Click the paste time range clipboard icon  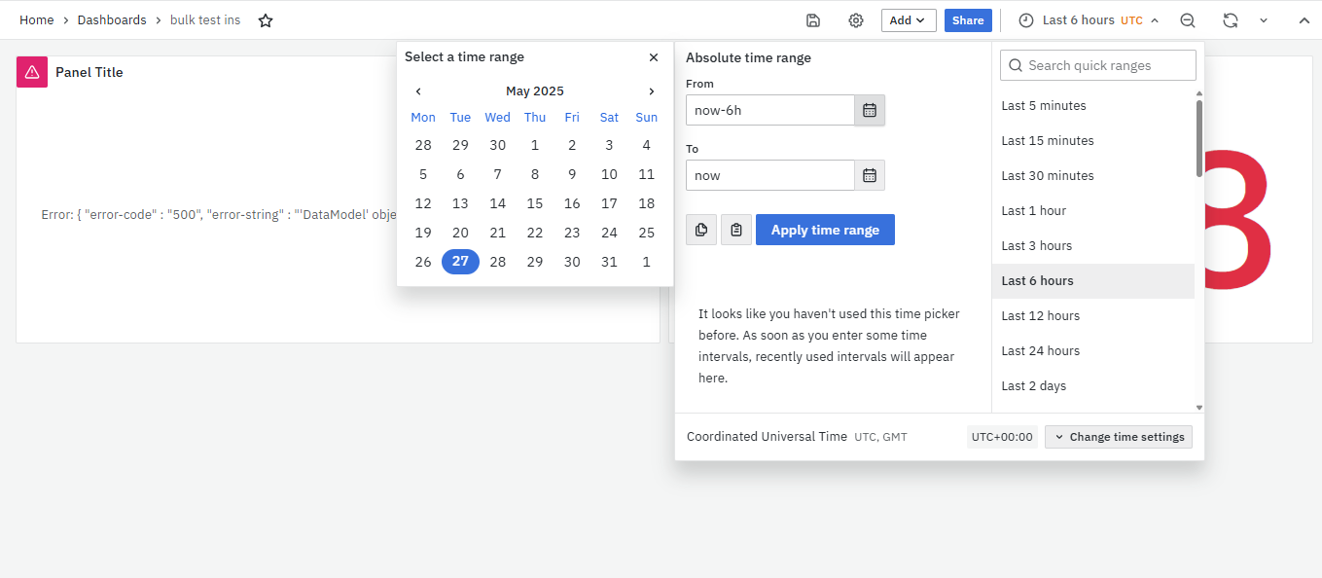(x=736, y=230)
